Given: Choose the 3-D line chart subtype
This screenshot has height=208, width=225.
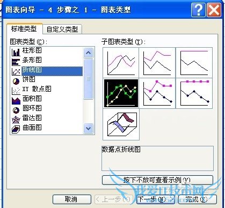Looking at the screenshot, I should pyautogui.click(x=121, y=124).
